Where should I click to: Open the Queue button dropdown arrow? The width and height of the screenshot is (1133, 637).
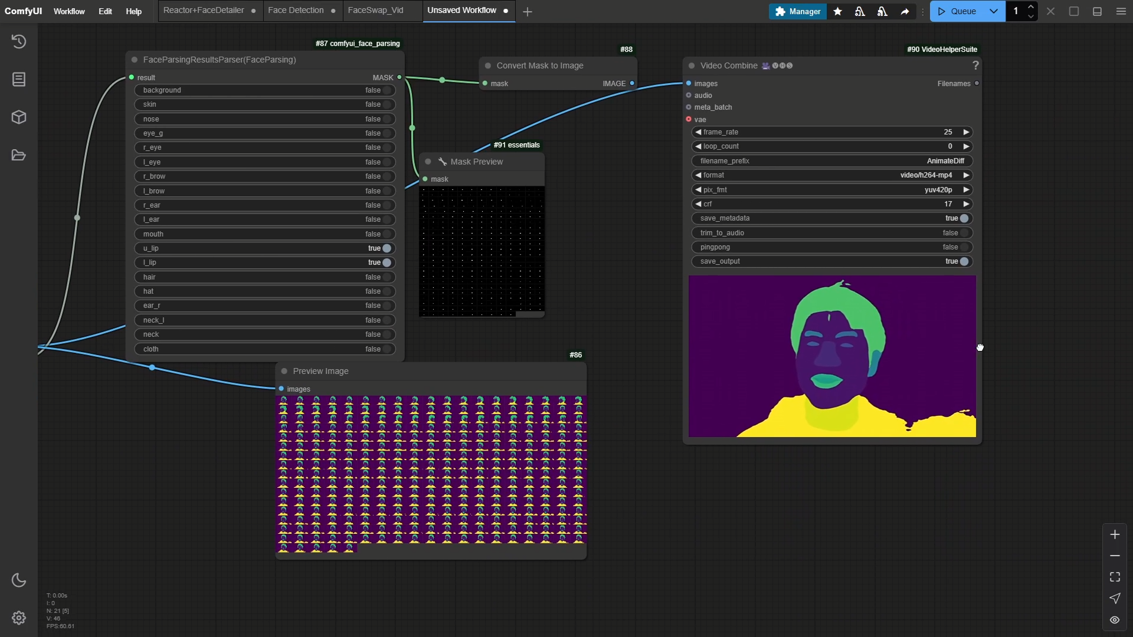994,11
